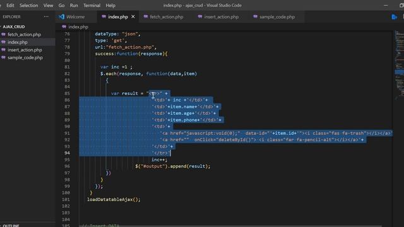Click item.age cell code on line 88
Image resolution: width=404 pixels, height=227 pixels.
[184, 113]
